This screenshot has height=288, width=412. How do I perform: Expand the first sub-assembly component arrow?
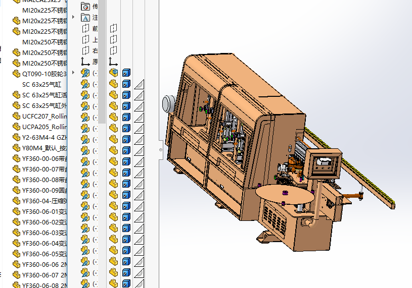[73, 72]
